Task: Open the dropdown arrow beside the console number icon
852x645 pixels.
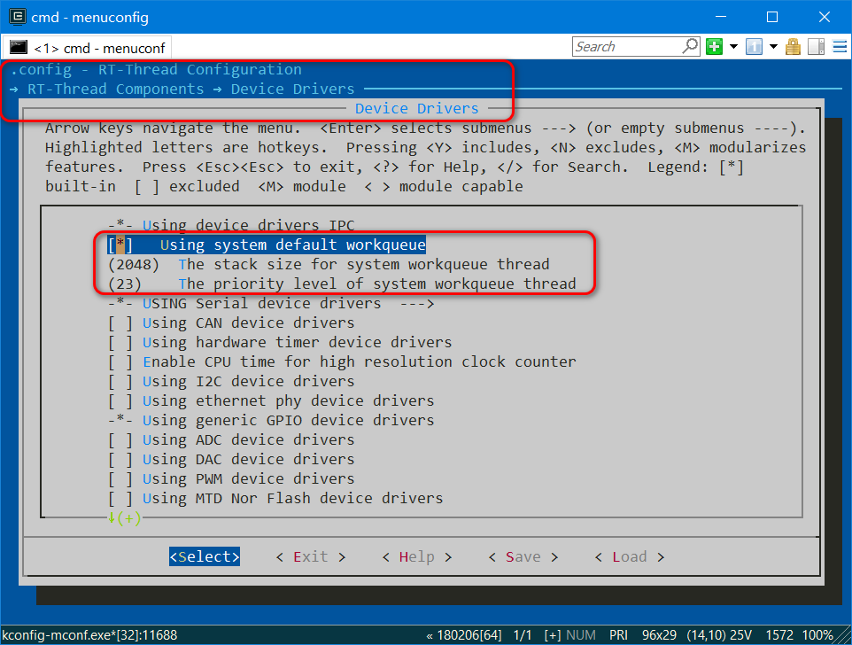Action: (x=773, y=47)
